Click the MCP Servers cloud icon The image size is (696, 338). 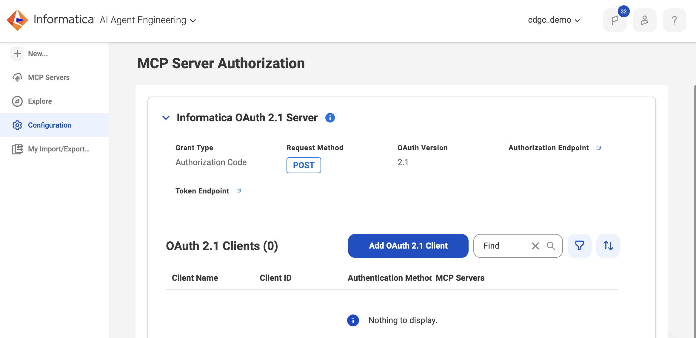17,77
